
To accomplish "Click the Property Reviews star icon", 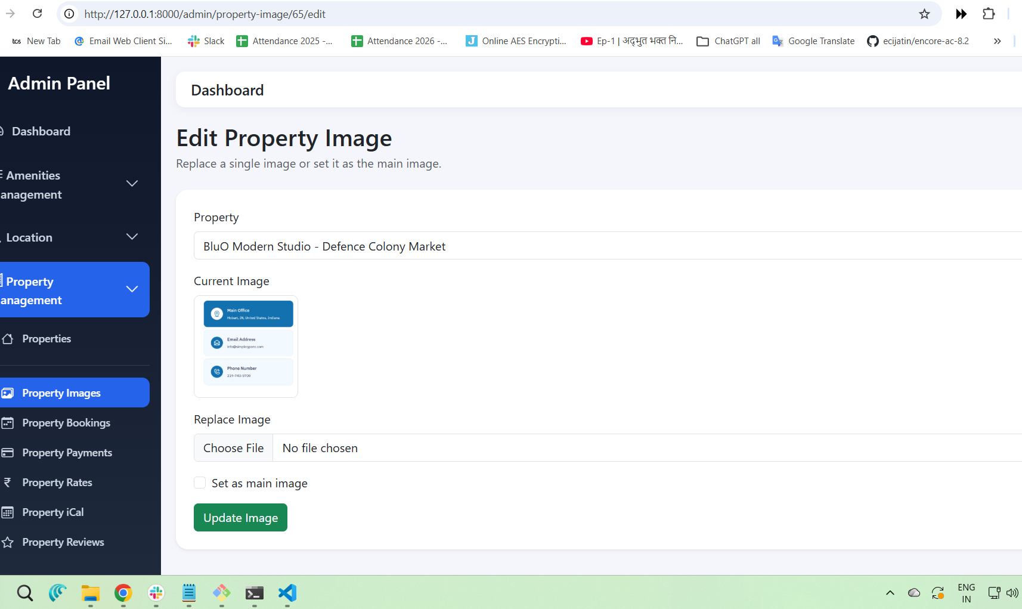I will coord(8,542).
